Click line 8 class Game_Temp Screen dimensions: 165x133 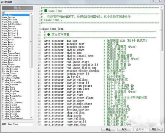point(52,29)
